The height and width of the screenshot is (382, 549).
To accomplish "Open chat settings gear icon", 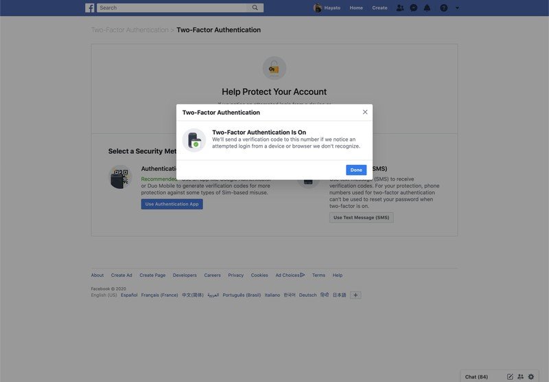I will coord(530,377).
